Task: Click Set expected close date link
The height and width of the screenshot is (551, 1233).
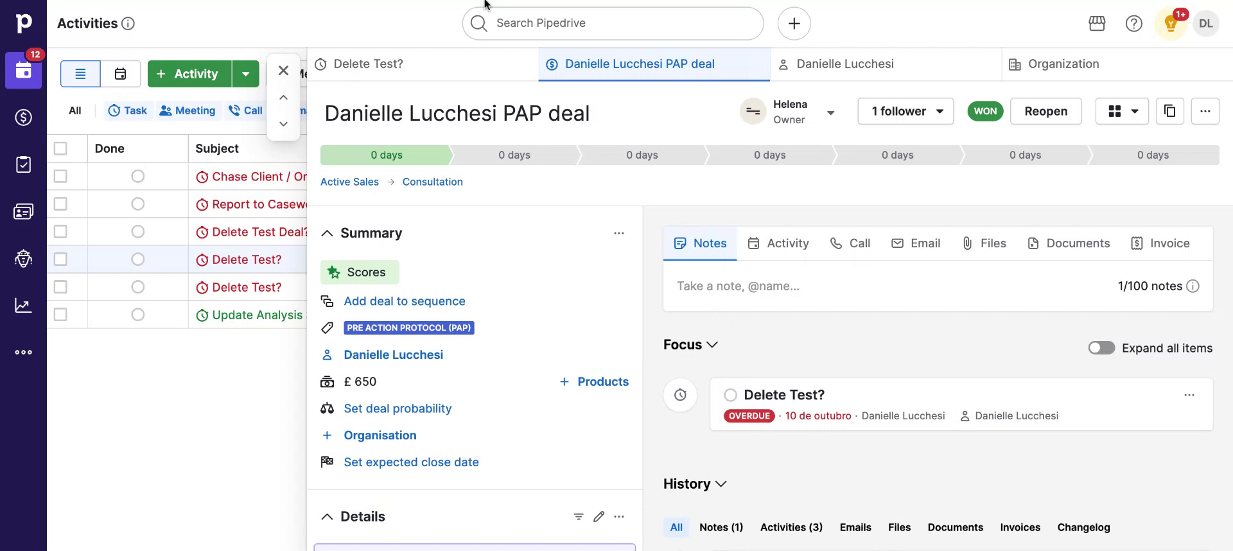Action: click(411, 462)
